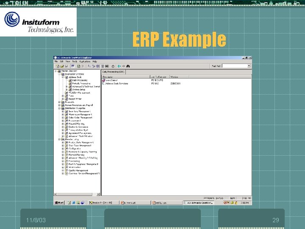The width and height of the screenshot is (305, 229).
Task: Click the Job To Execute column header
Action: point(160,77)
